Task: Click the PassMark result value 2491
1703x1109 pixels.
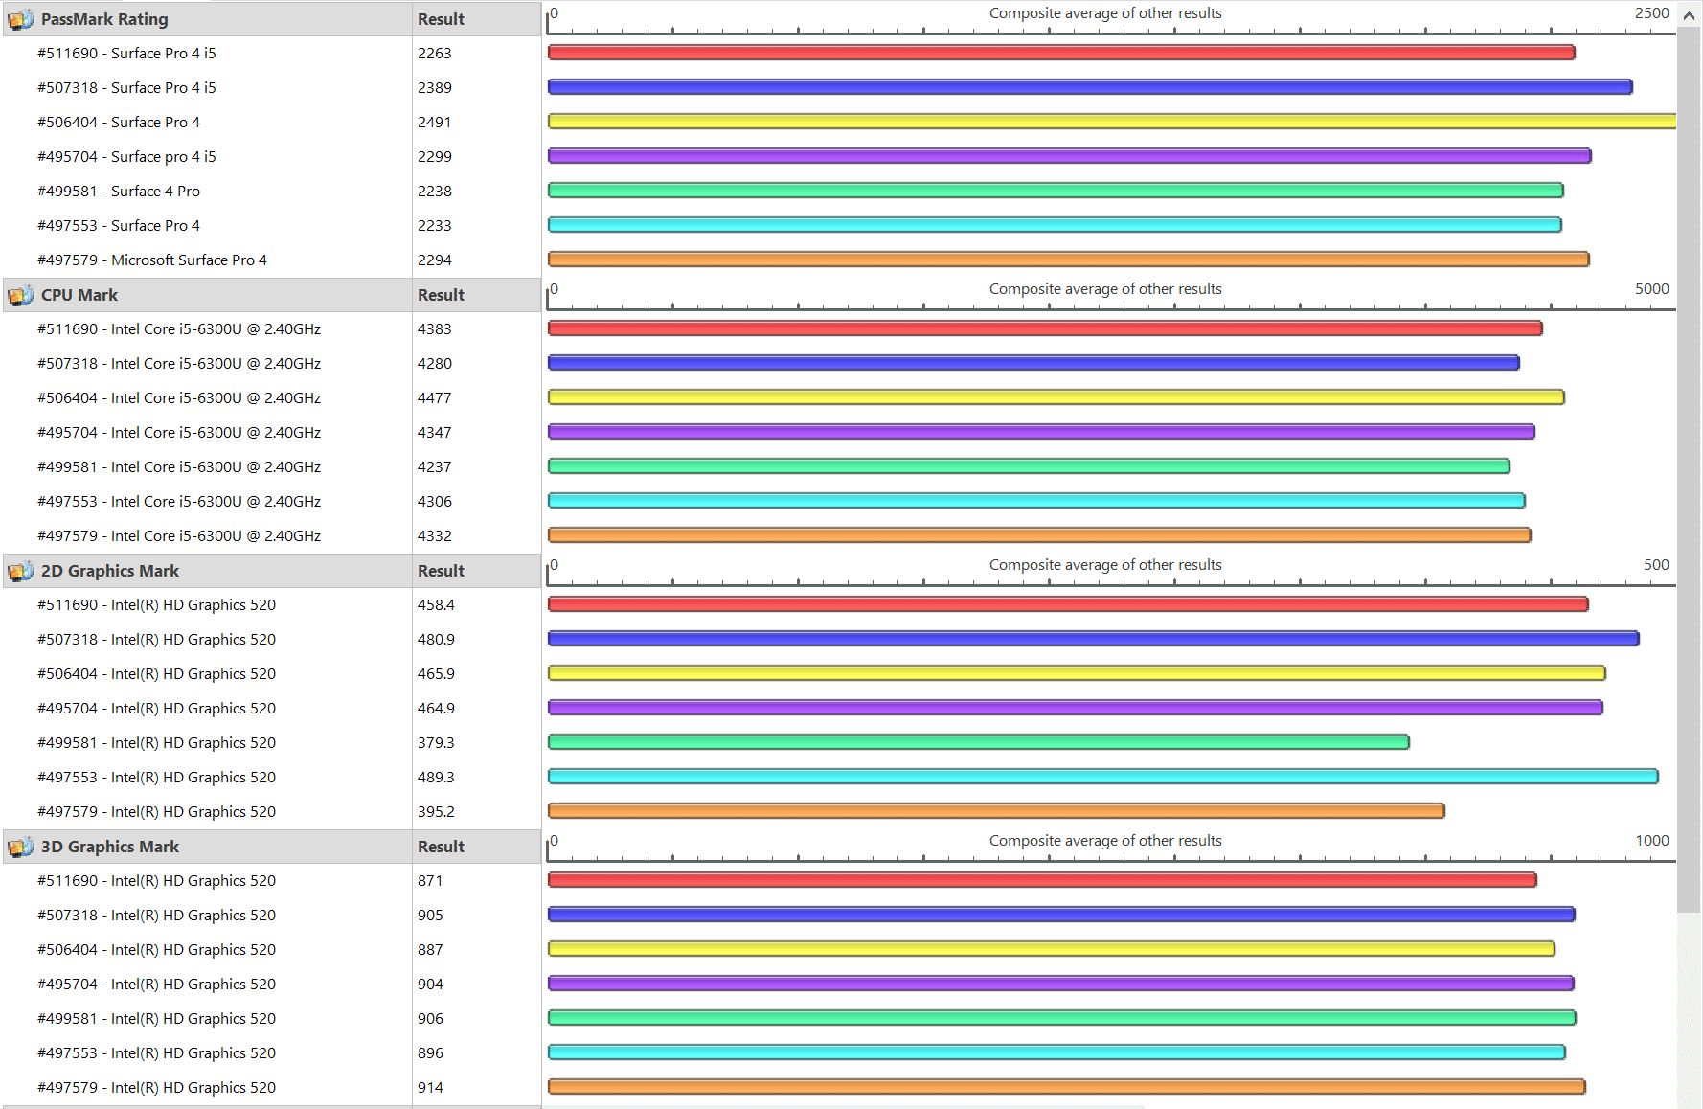Action: 435,123
